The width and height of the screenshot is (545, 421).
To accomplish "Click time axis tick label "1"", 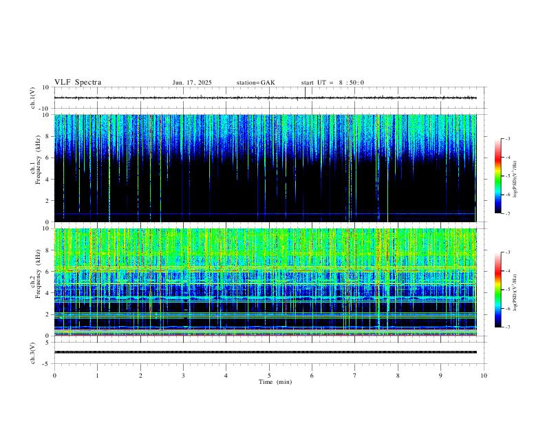I will pos(97,376).
